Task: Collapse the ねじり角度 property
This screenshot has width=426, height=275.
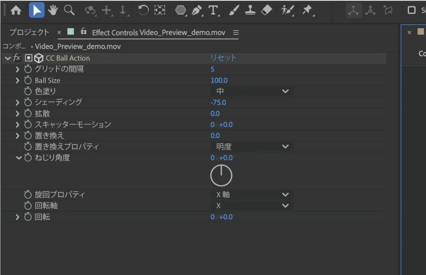Action: pyautogui.click(x=18, y=158)
